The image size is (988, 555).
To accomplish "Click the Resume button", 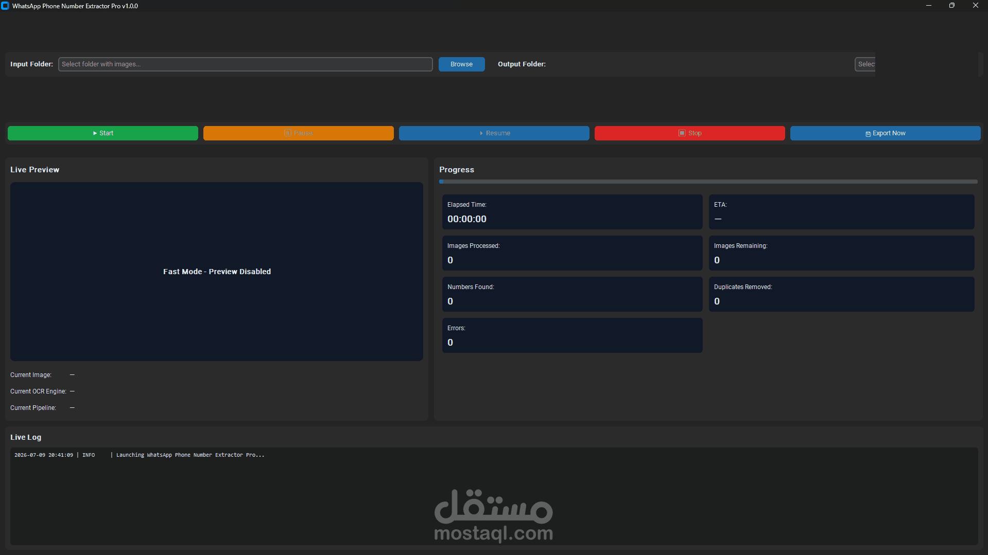I will pos(494,133).
